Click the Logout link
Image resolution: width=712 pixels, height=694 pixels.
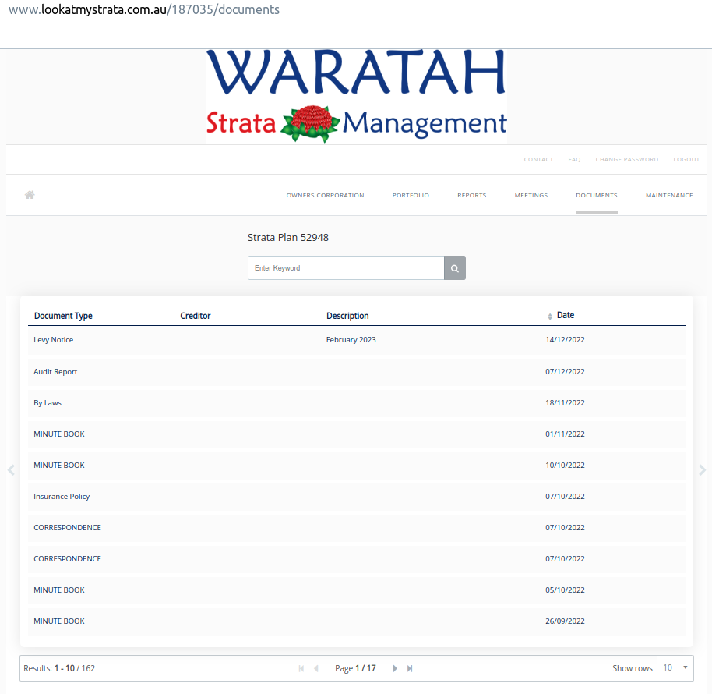(686, 160)
